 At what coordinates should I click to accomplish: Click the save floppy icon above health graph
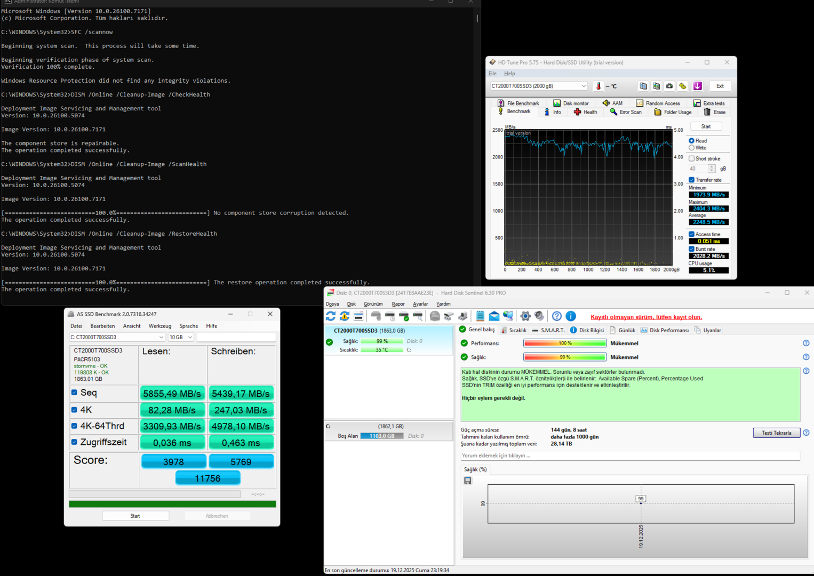[x=468, y=481]
